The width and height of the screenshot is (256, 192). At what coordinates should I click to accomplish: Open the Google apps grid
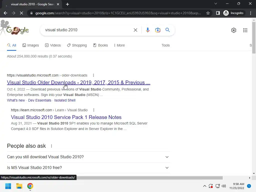click(245, 30)
